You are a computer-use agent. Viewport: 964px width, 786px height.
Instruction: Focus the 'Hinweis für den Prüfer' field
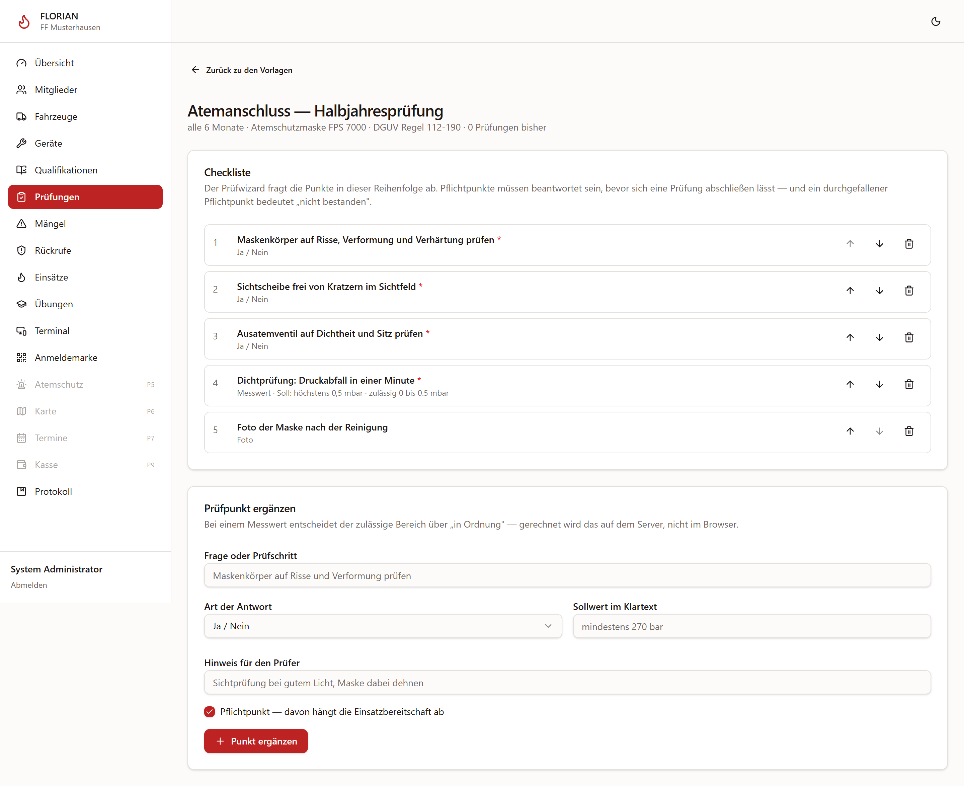pos(567,682)
